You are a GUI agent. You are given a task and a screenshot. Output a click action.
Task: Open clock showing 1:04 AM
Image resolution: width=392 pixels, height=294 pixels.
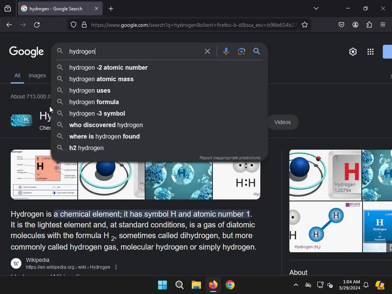pos(350,285)
